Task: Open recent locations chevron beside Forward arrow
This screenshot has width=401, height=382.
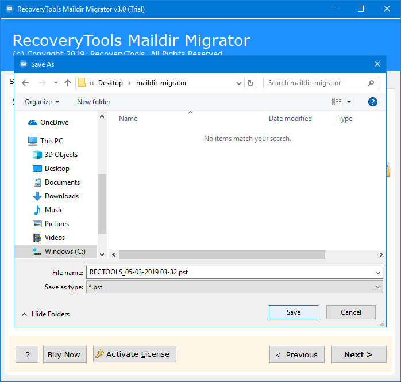Action: click(56, 83)
